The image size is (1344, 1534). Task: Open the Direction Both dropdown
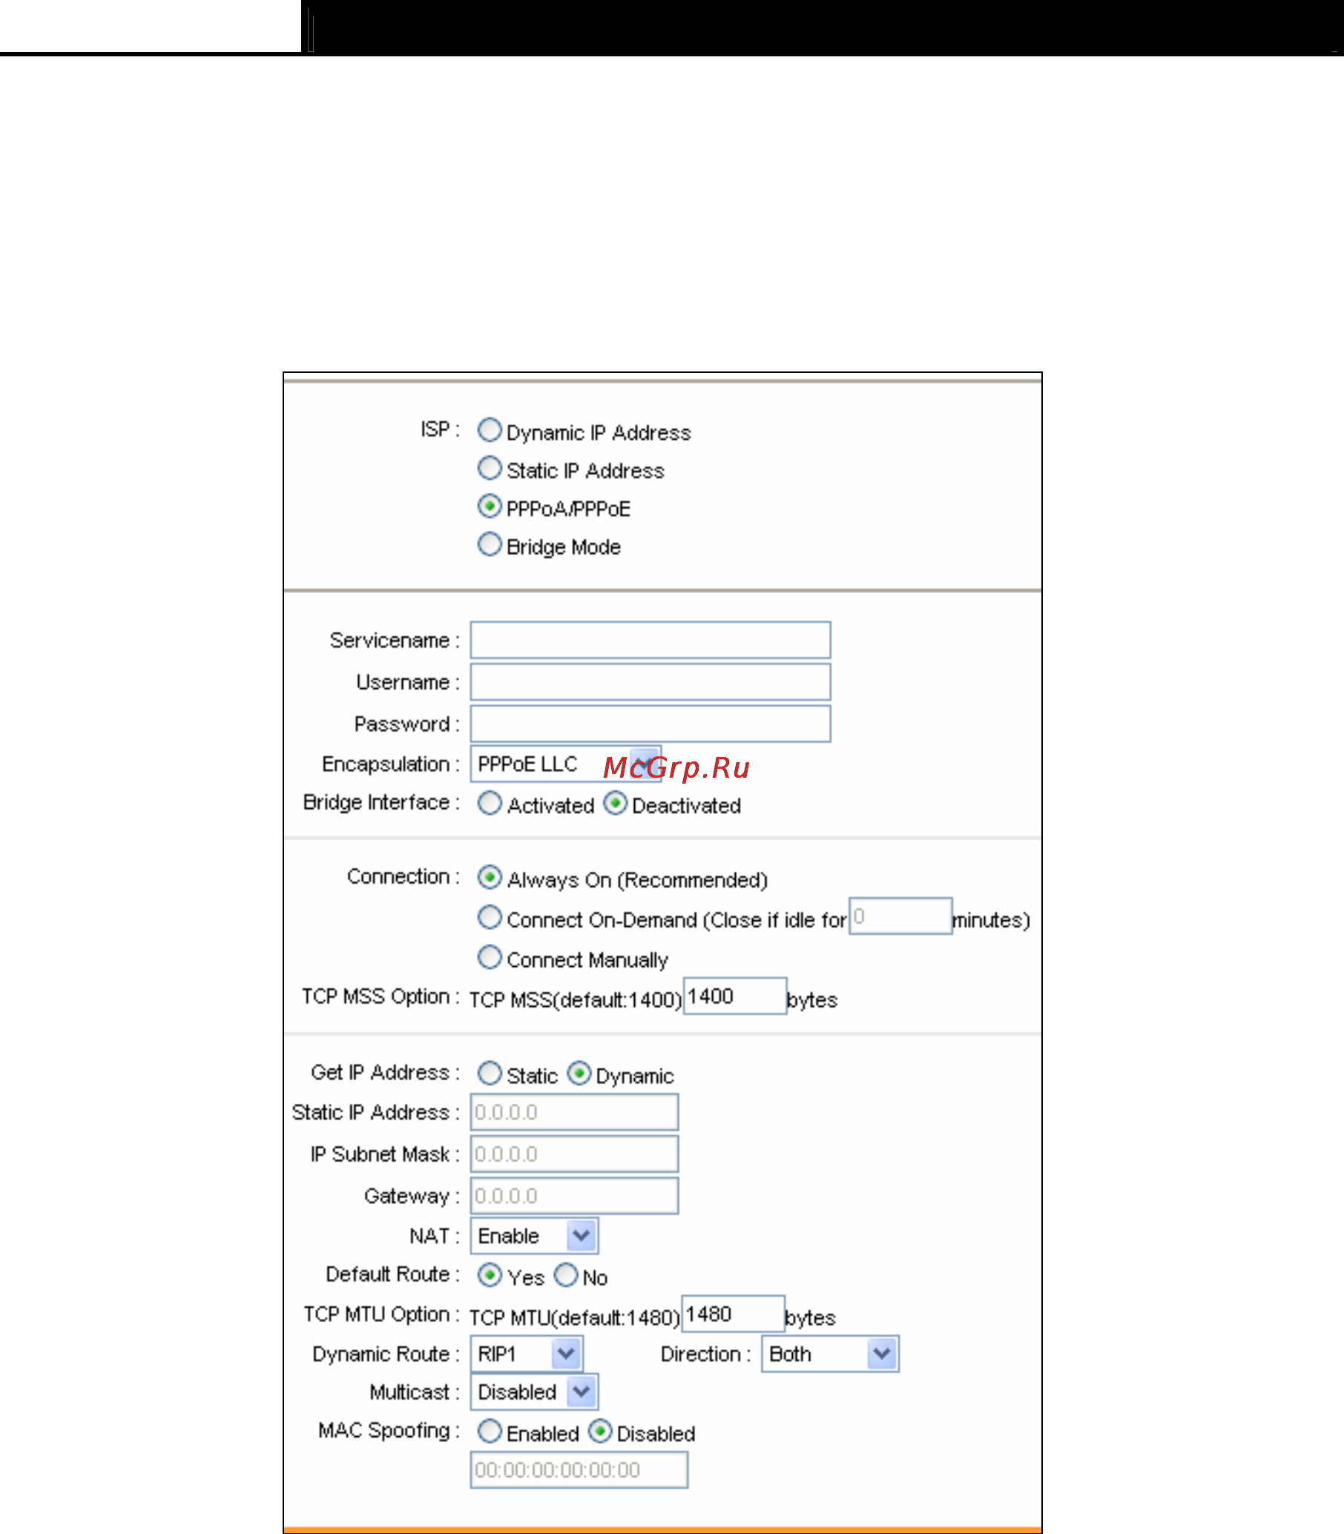tap(830, 1353)
